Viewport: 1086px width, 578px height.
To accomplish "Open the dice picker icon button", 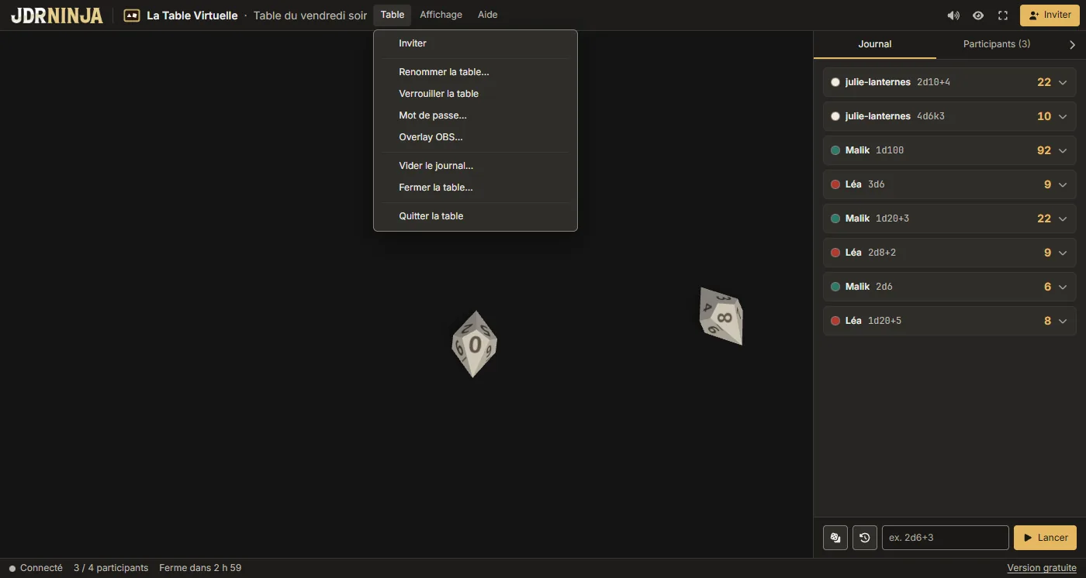I will pyautogui.click(x=835, y=538).
